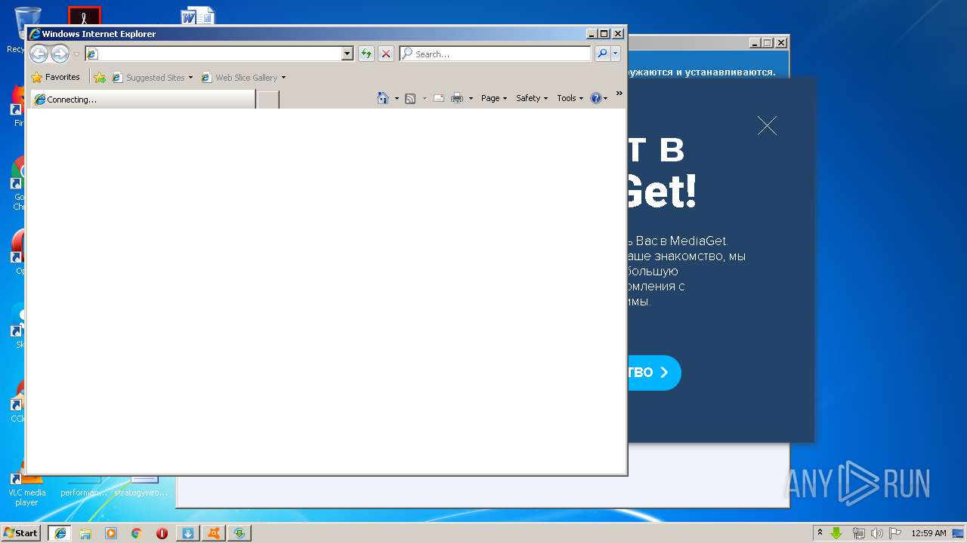Screen dimensions: 967x543
Task: Open the Tools menu
Action: [570, 98]
